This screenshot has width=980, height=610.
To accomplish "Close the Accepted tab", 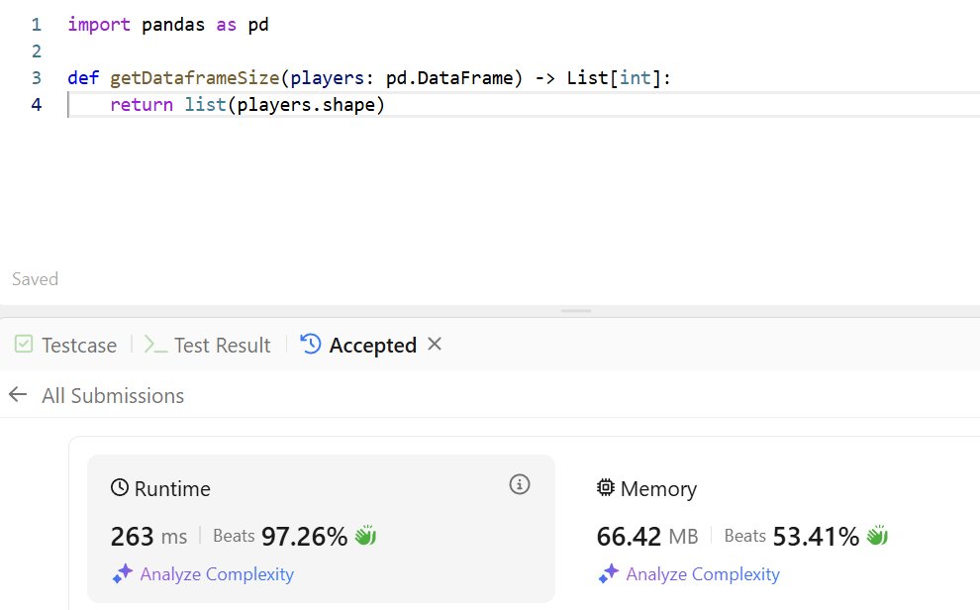I will 435,344.
